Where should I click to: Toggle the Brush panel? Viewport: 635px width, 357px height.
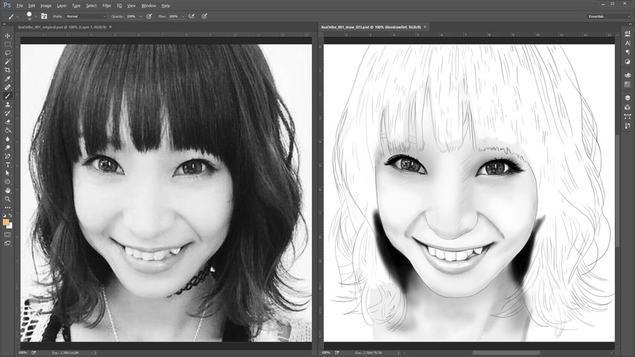(44, 16)
